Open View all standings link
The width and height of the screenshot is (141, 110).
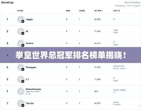pos(132,2)
